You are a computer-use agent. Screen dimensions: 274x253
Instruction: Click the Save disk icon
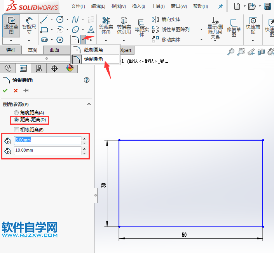(267, 6)
